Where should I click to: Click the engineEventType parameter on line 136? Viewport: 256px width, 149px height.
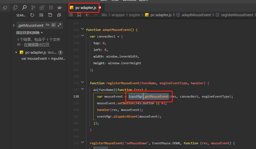coord(173,83)
